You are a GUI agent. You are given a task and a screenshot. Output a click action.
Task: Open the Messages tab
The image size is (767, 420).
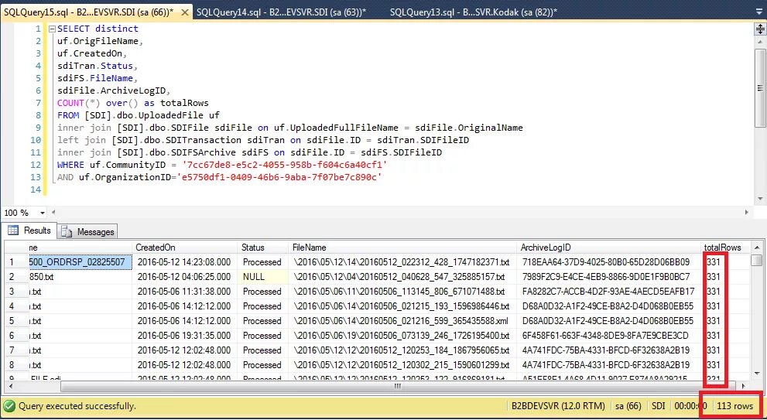[88, 232]
